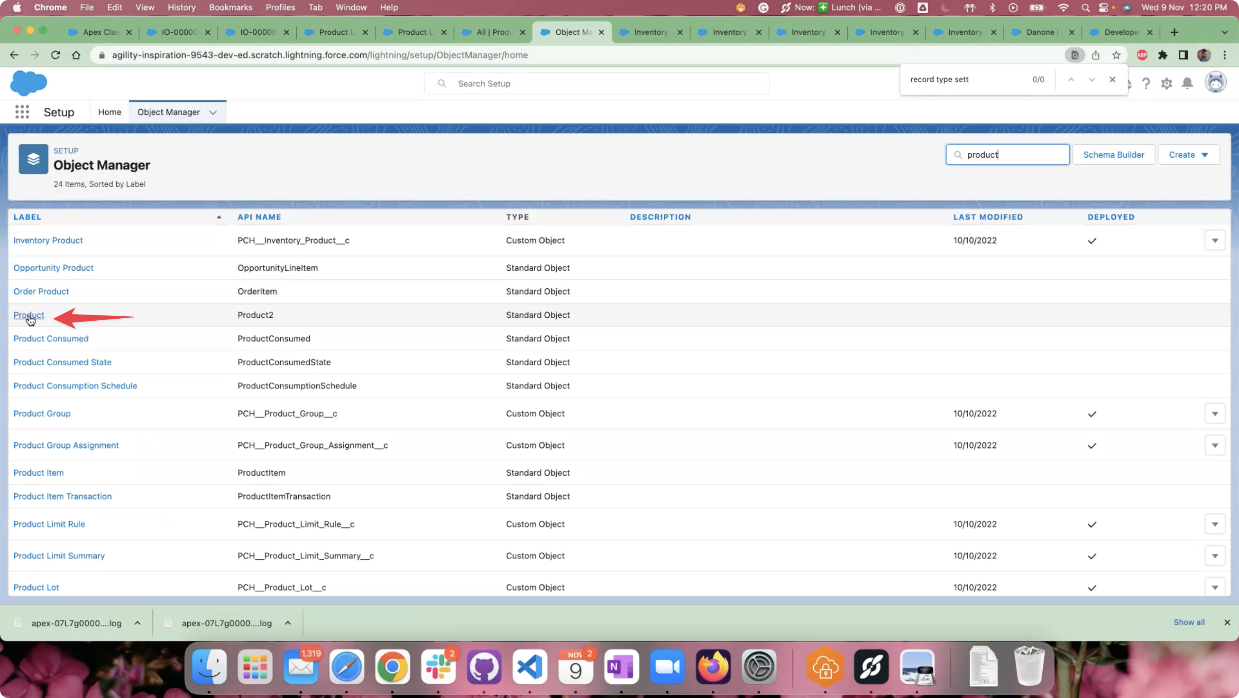Open Chrome extensions puzzle icon
1239x698 pixels.
pos(1162,55)
